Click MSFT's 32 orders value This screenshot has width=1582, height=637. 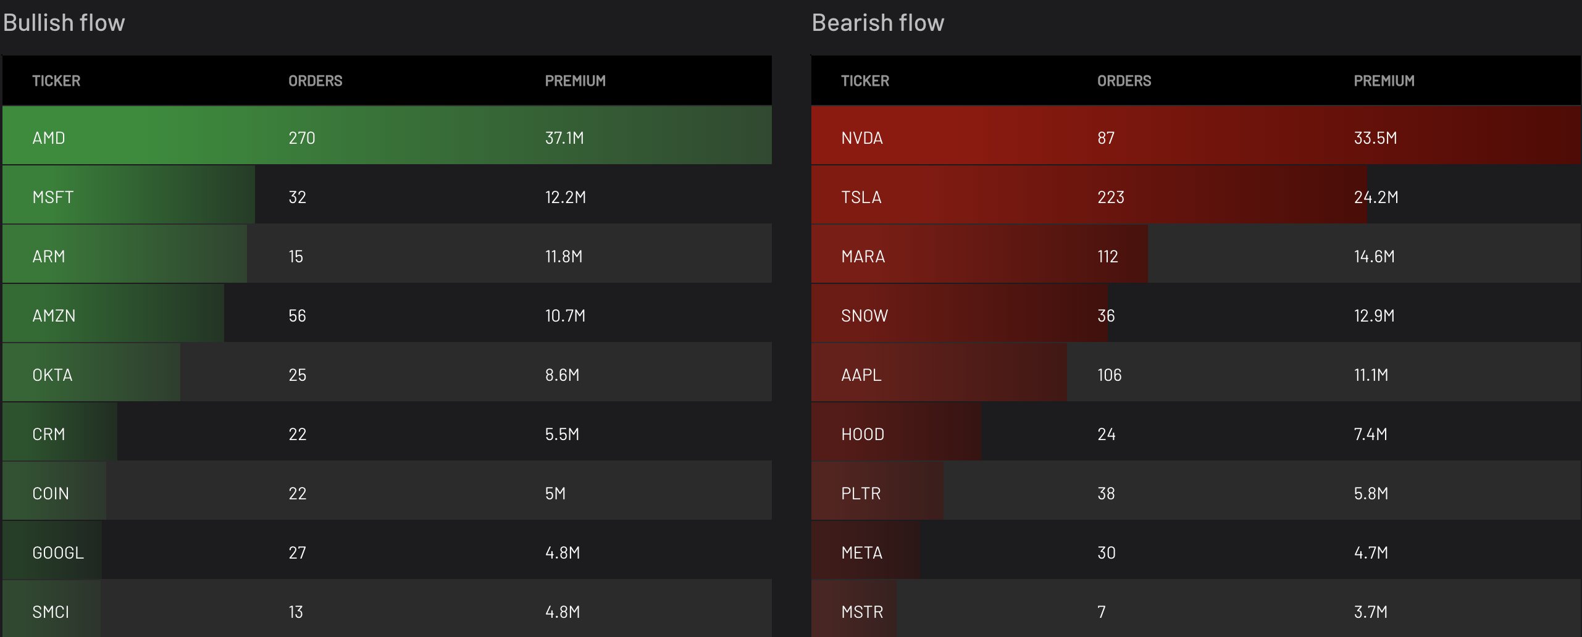298,197
